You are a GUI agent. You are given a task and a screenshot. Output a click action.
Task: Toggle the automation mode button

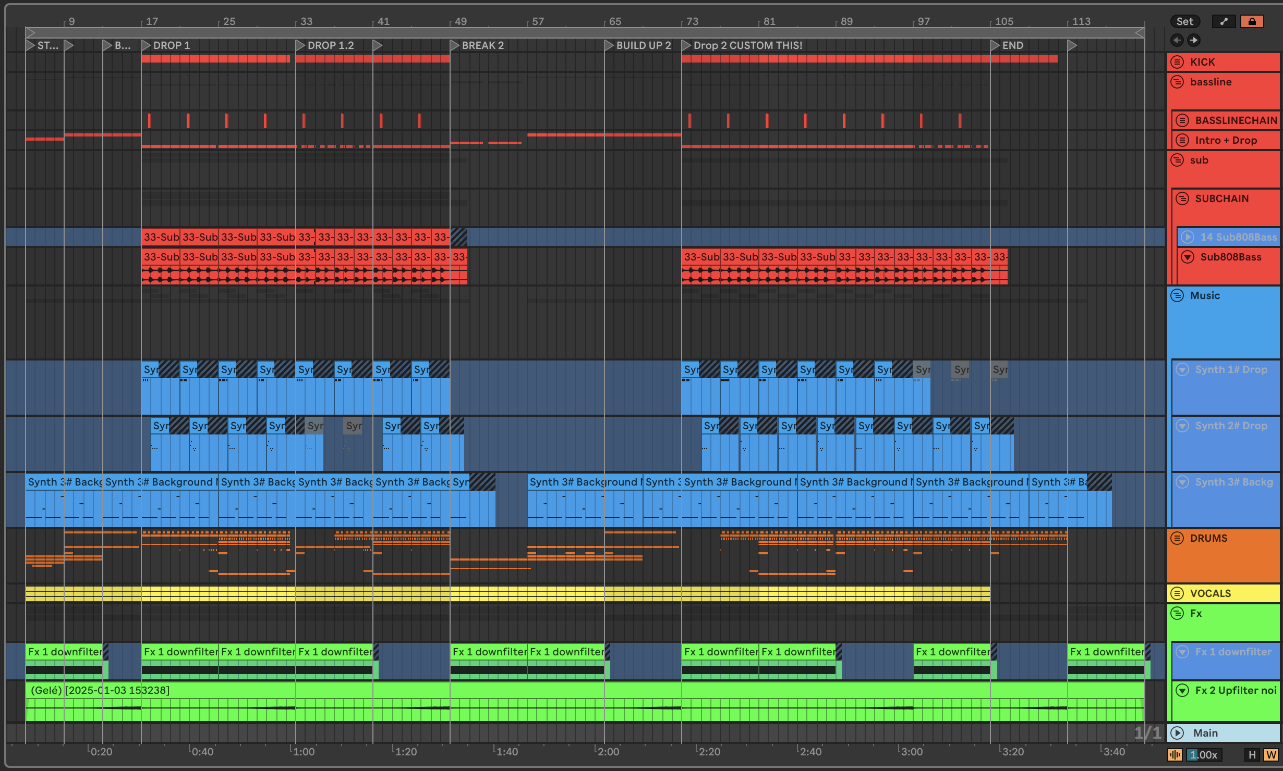point(1224,21)
